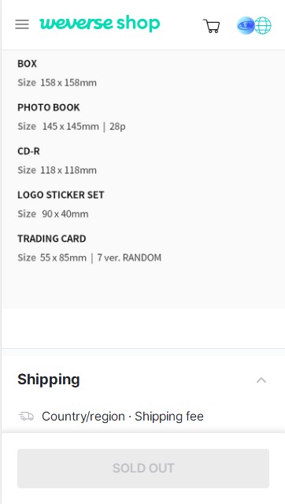Collapse the Shipping section chevron
Screen dimensions: 285x504
click(x=261, y=380)
